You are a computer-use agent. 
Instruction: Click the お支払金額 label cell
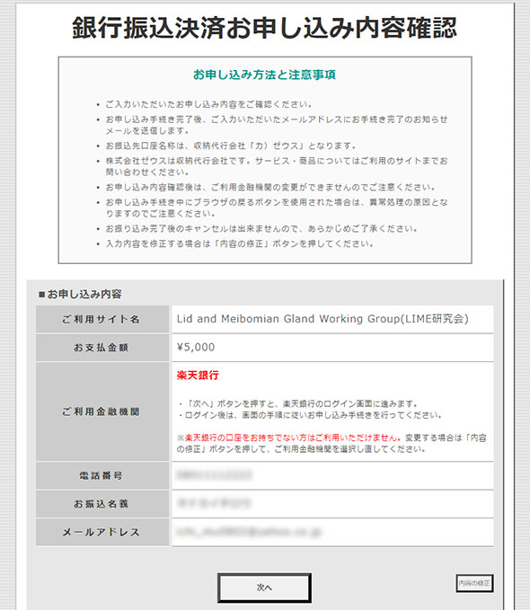(102, 348)
